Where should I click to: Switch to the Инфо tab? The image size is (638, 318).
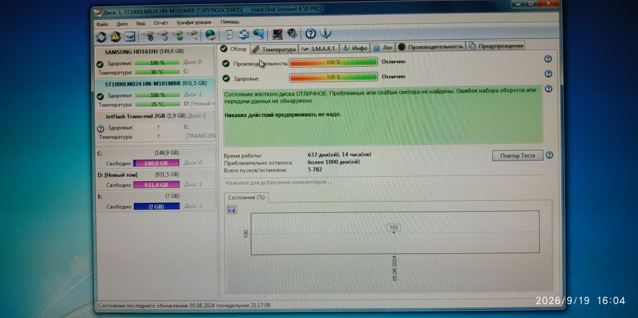[355, 47]
